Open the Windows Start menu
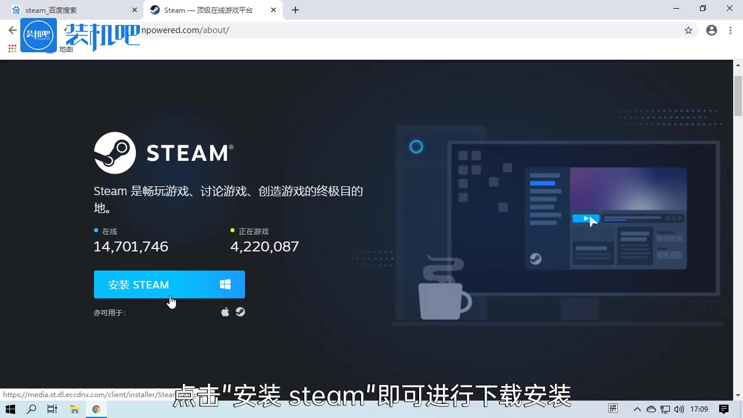The height and width of the screenshot is (418, 743). coord(10,409)
